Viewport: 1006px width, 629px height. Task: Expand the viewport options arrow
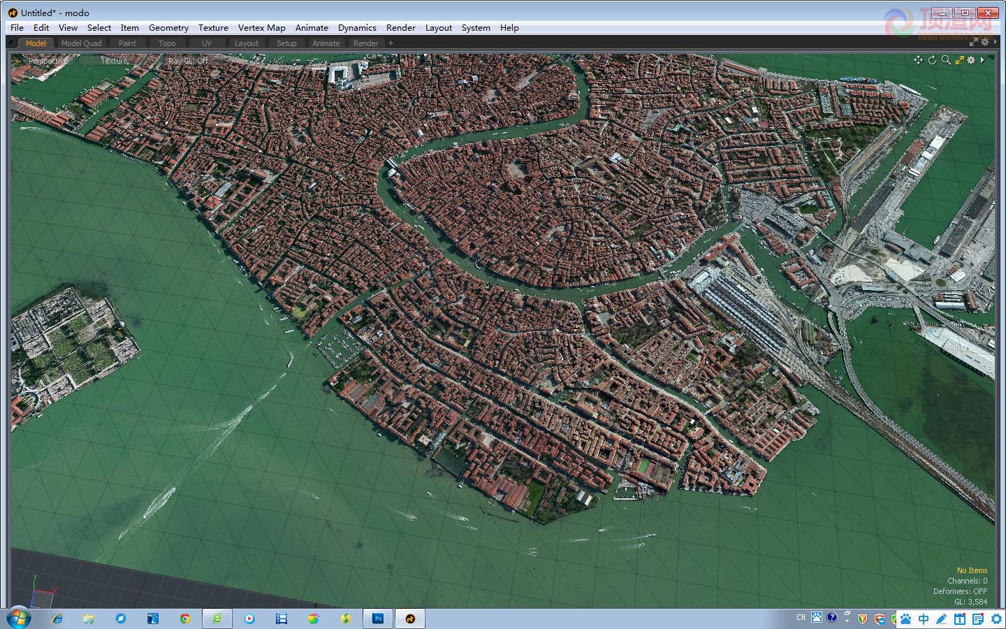click(x=982, y=60)
